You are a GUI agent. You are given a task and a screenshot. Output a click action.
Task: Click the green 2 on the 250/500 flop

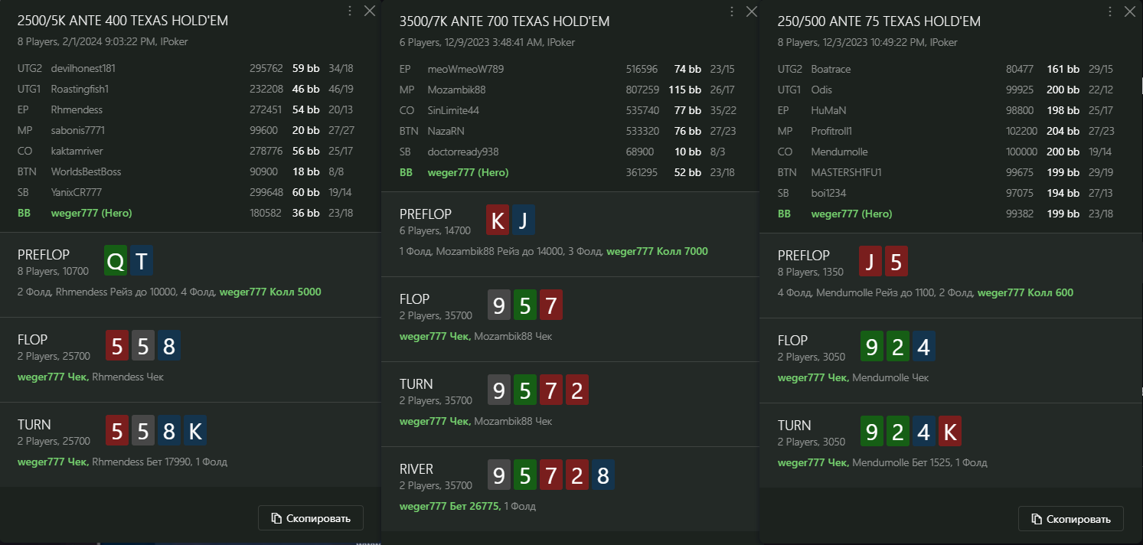pyautogui.click(x=897, y=348)
